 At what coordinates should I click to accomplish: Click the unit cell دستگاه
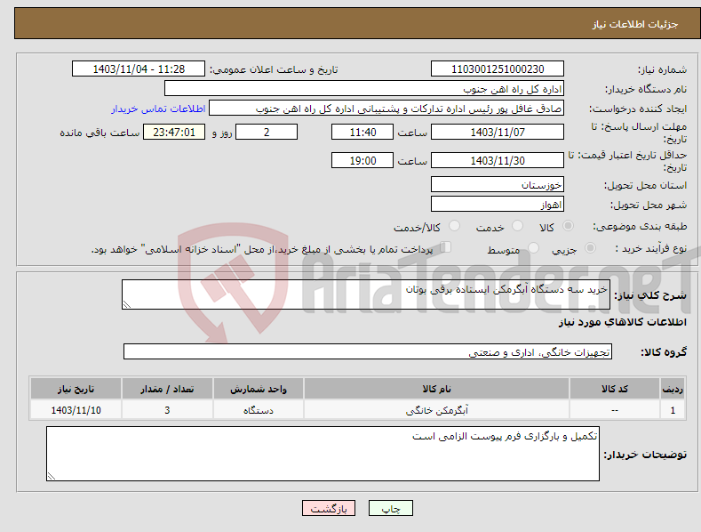click(x=259, y=410)
